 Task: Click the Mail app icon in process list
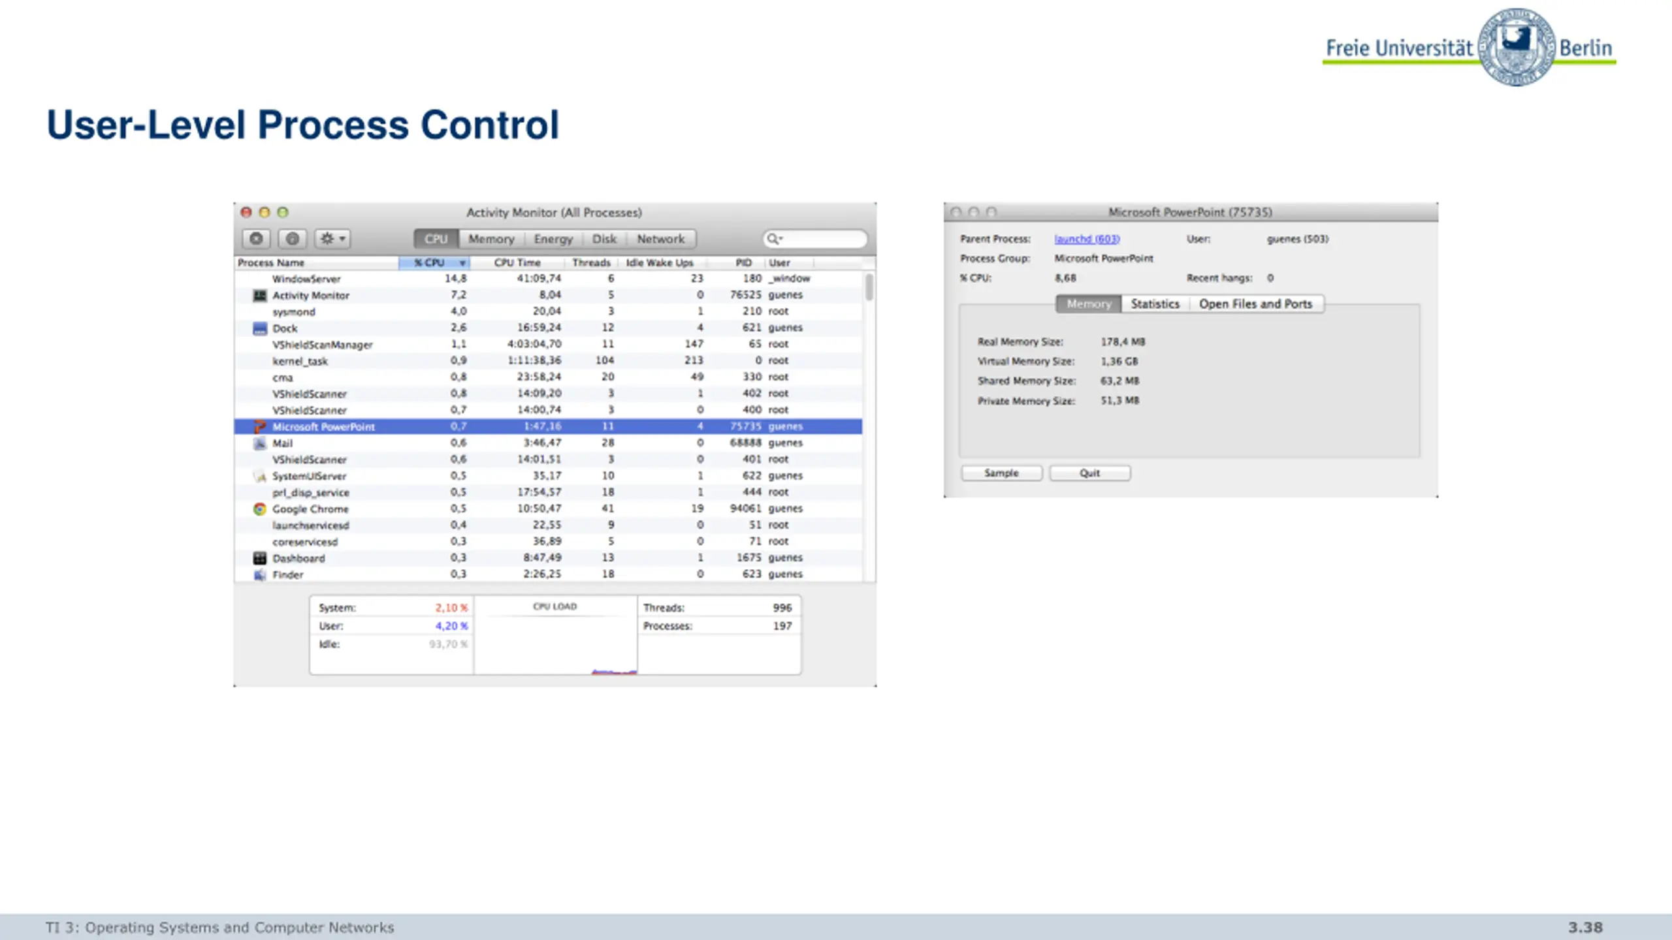260,443
